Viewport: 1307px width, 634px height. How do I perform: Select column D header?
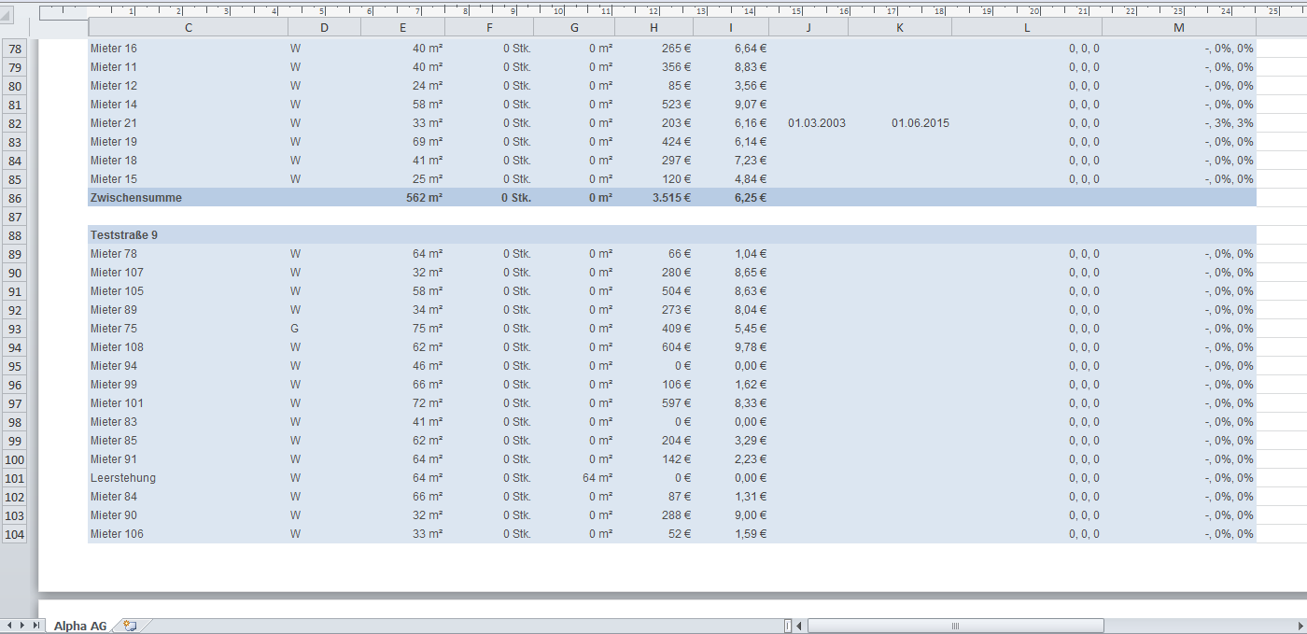pos(324,28)
